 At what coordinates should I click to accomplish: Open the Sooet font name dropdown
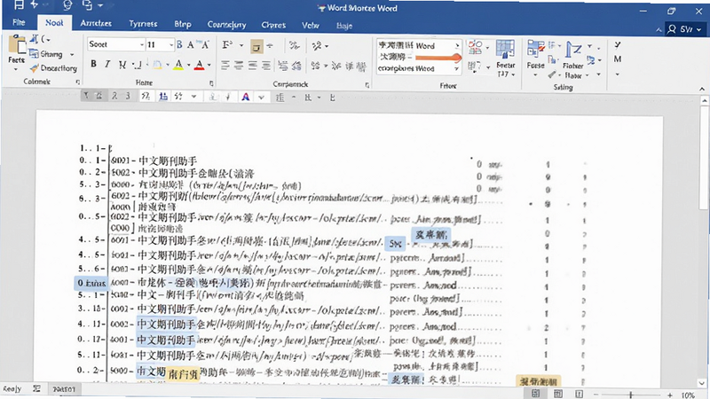click(x=142, y=44)
